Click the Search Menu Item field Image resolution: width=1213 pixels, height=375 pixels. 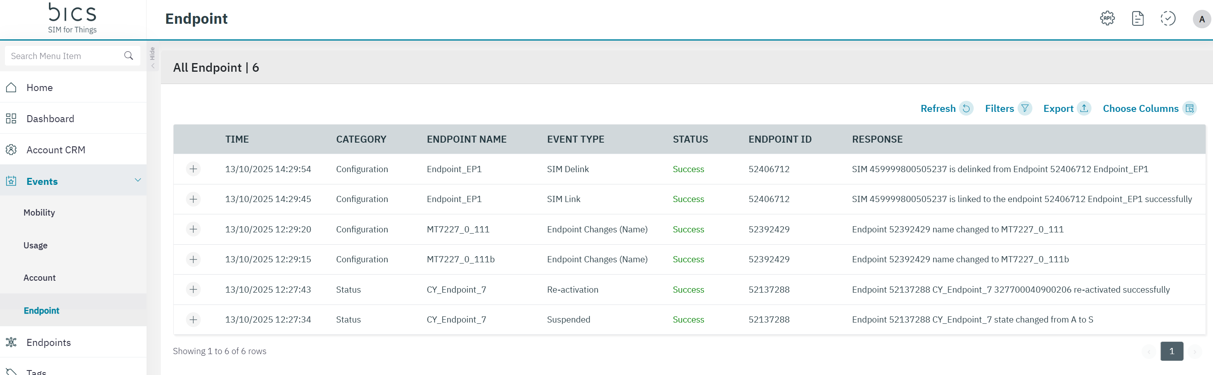click(64, 56)
